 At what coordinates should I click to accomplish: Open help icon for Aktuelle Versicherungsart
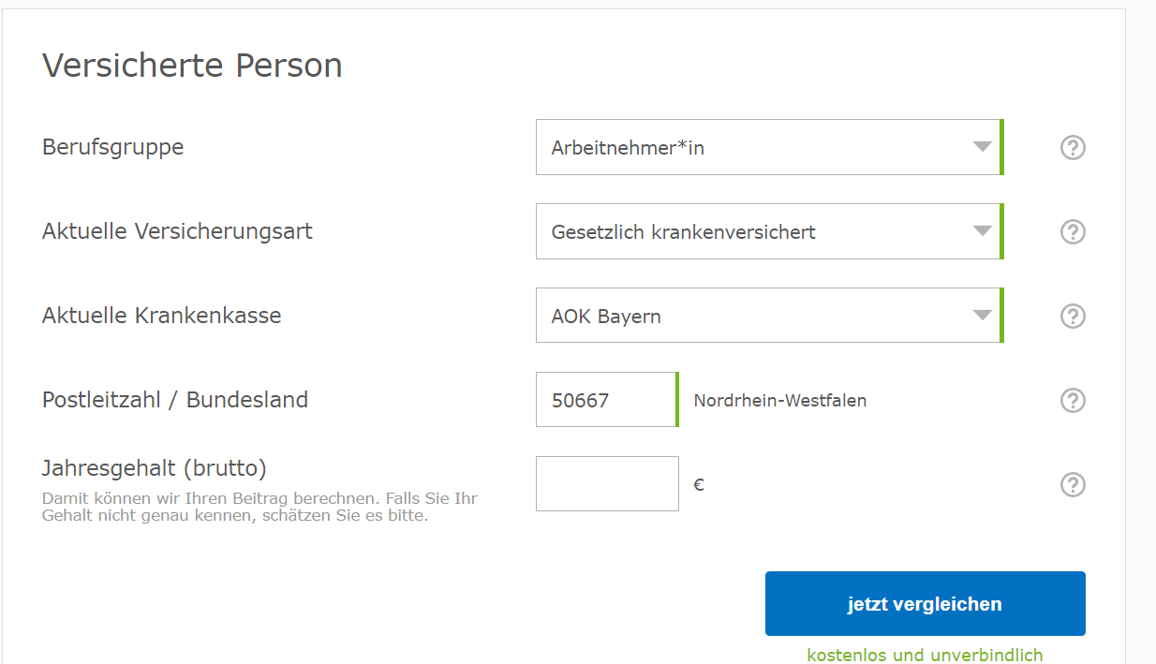coord(1073,231)
